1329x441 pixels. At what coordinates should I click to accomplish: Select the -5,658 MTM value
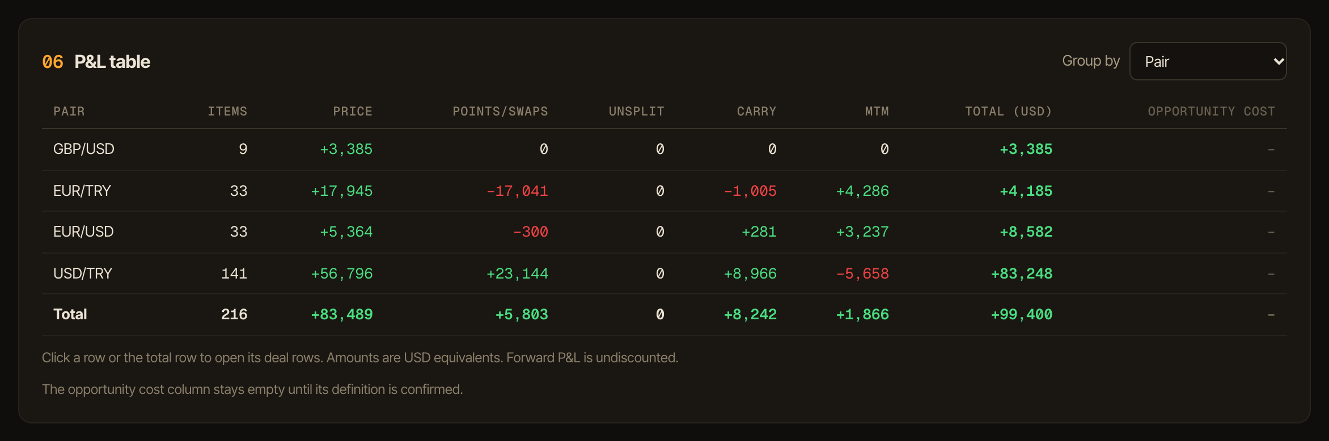(862, 274)
